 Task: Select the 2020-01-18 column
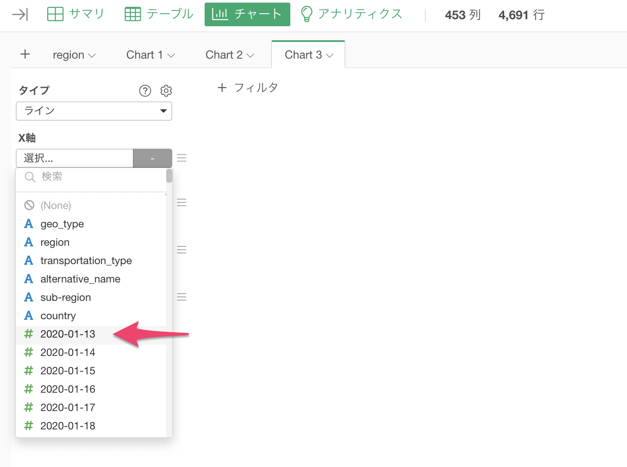91,426
